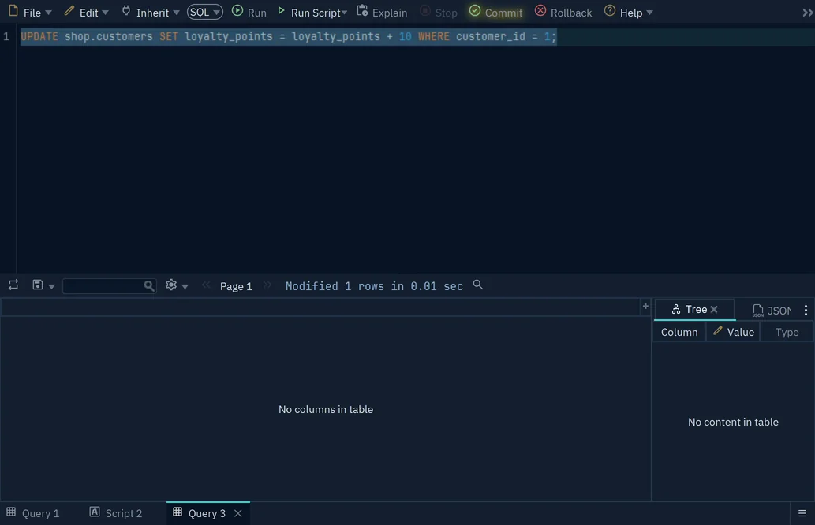Open the Help menu
The width and height of the screenshot is (815, 525).
tap(628, 12)
